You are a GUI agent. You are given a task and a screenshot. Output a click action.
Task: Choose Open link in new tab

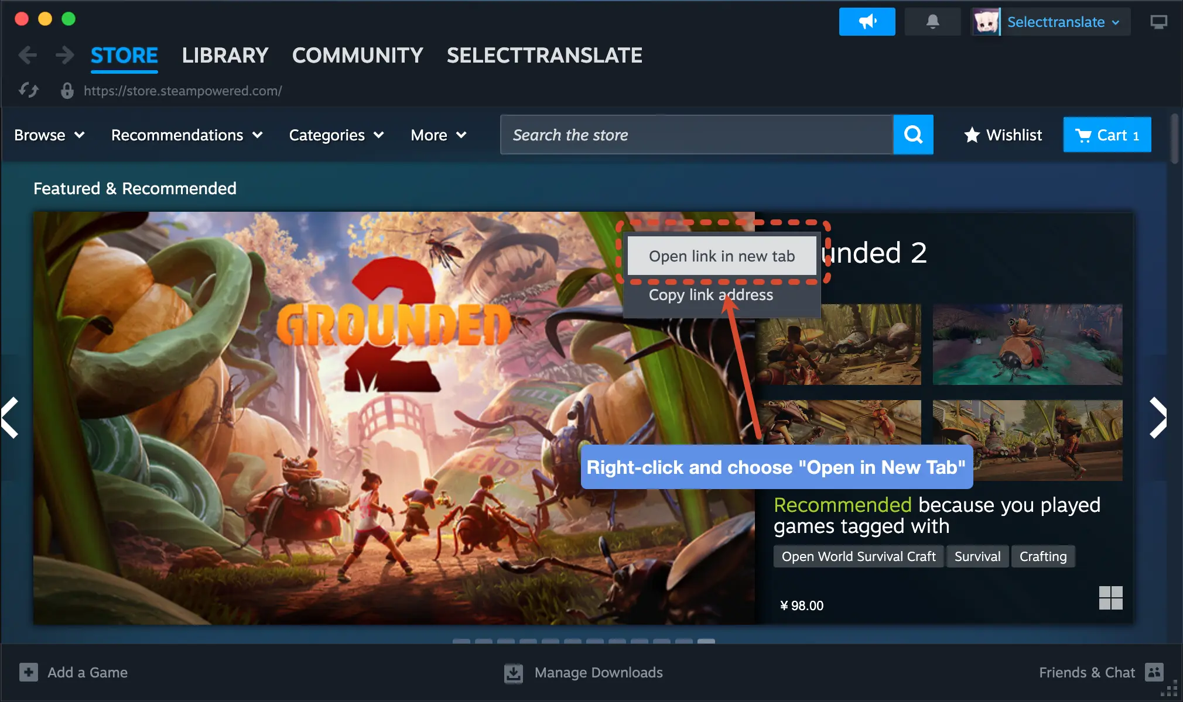pos(722,256)
